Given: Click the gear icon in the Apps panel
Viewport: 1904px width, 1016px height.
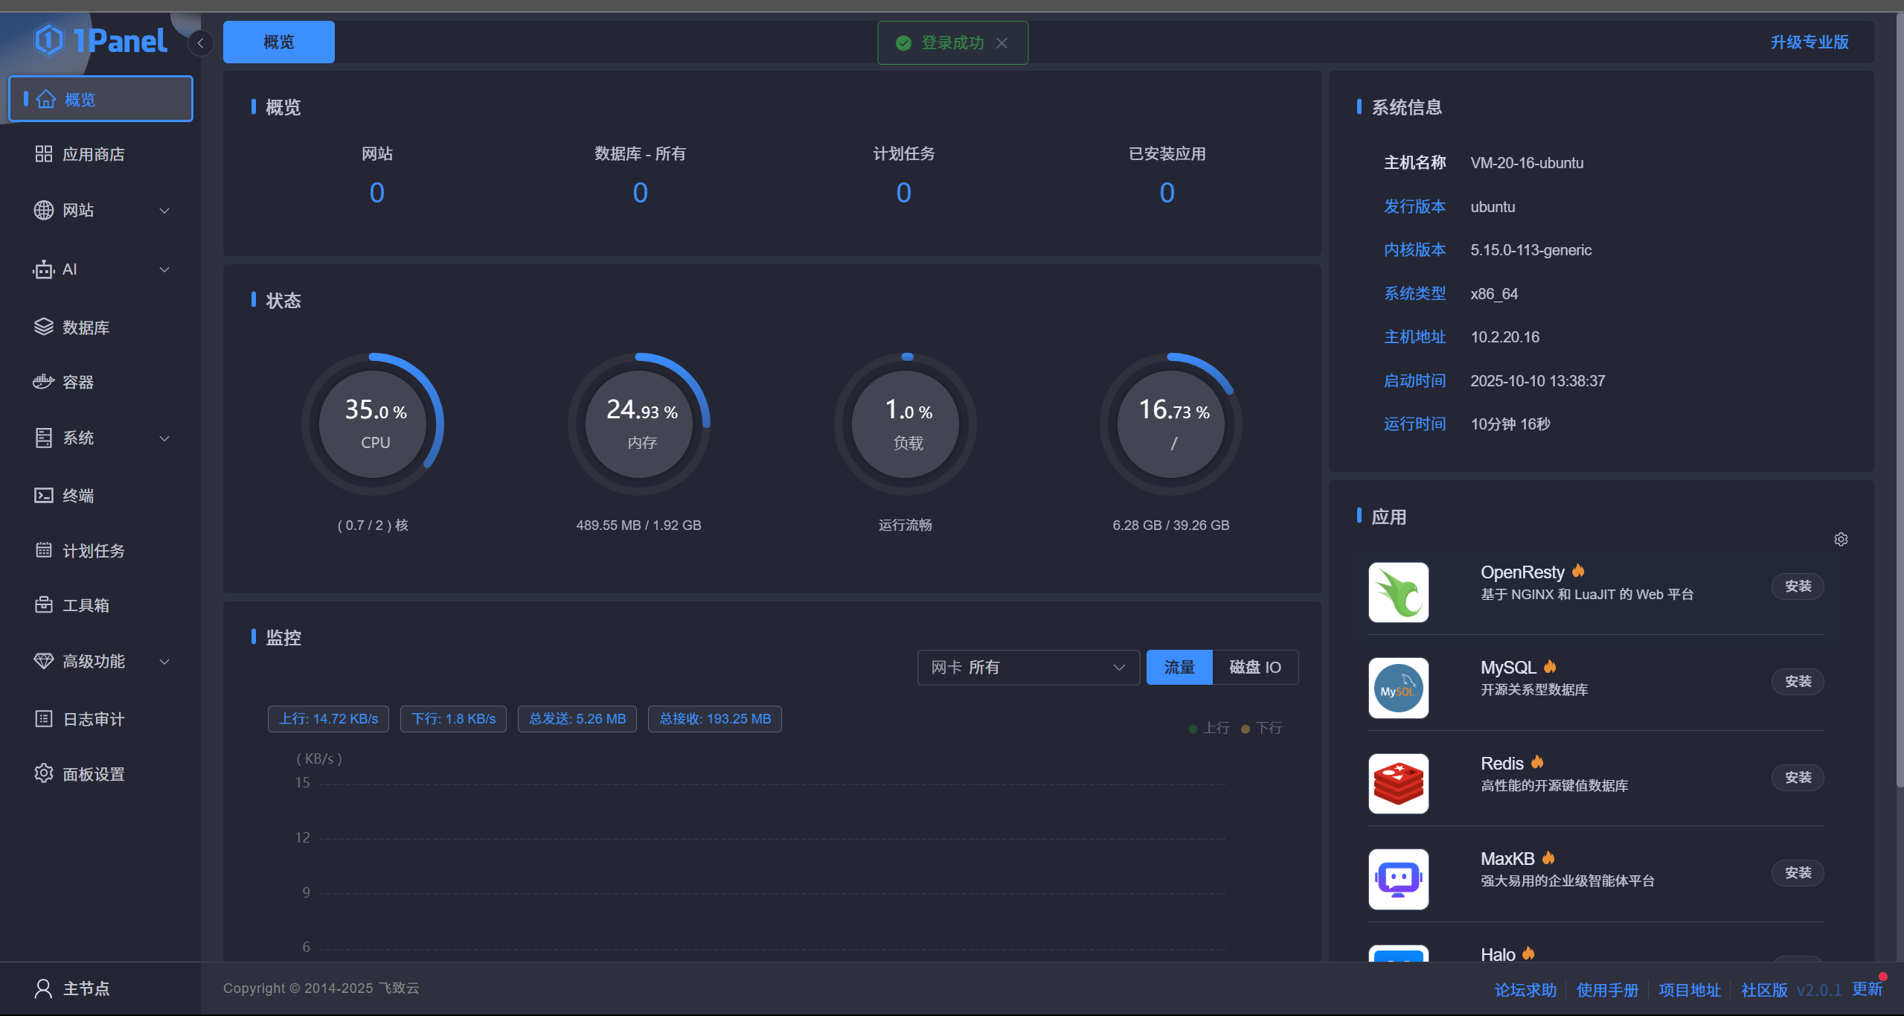Looking at the screenshot, I should point(1841,539).
